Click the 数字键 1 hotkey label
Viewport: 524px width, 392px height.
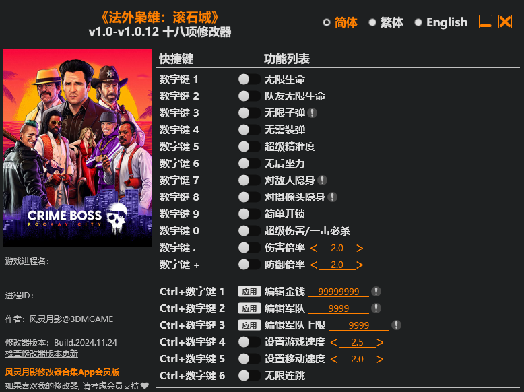pyautogui.click(x=178, y=79)
